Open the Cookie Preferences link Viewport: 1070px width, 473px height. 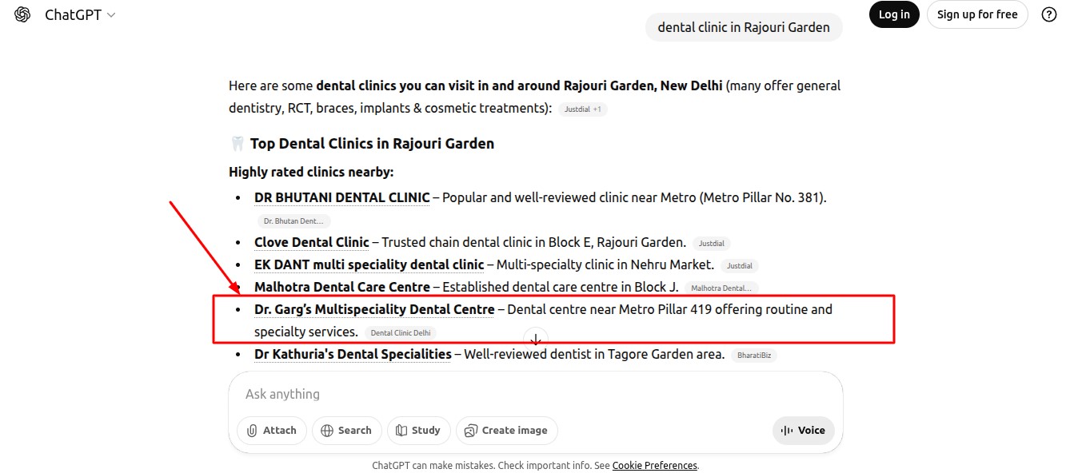pyautogui.click(x=654, y=466)
